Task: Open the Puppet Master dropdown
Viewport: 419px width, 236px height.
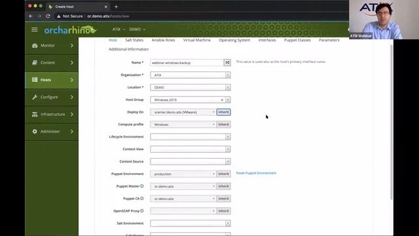Action: (x=183, y=186)
